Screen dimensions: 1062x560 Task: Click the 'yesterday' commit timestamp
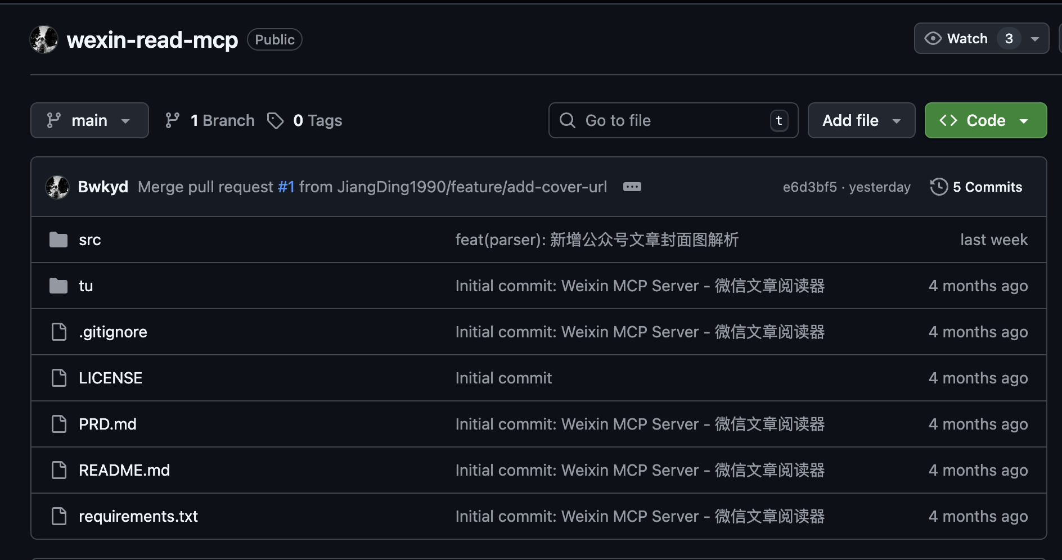pos(880,187)
